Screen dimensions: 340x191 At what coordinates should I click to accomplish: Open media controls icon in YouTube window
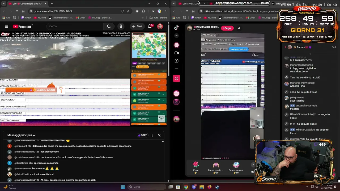pyautogui.click(x=153, y=11)
